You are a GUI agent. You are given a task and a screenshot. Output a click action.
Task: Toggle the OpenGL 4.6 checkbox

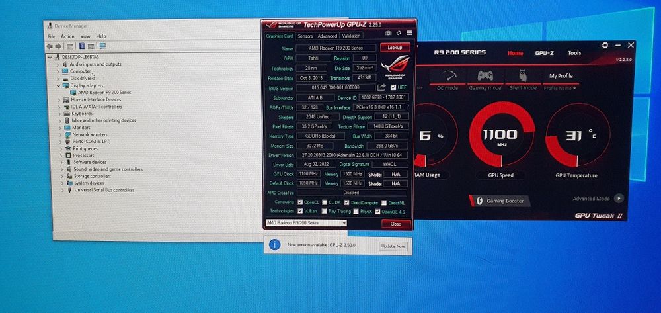[x=377, y=211]
